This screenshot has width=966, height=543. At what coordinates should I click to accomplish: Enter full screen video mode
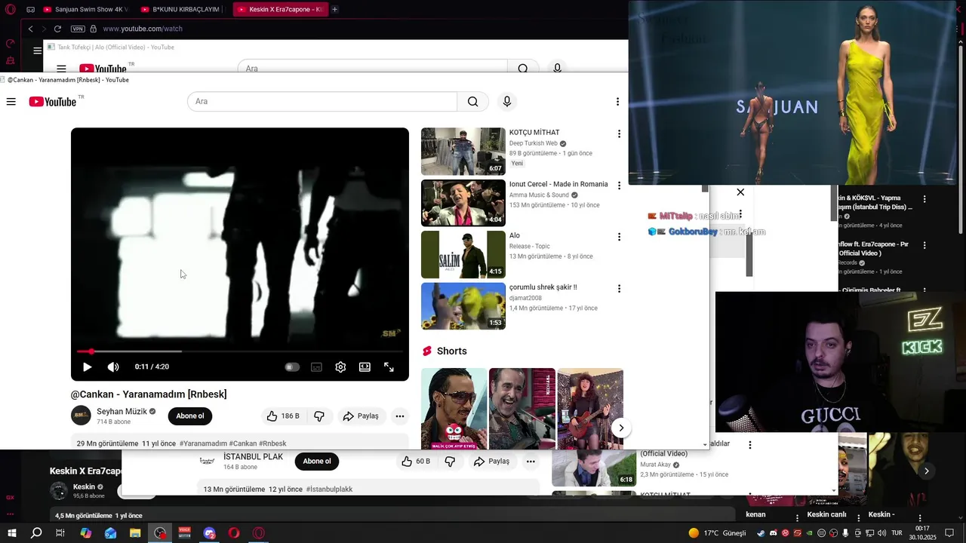click(x=389, y=367)
